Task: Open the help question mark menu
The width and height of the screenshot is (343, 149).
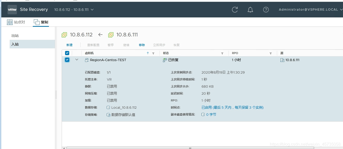Action: click(266, 10)
